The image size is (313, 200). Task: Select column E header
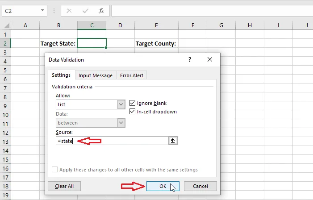(156, 25)
